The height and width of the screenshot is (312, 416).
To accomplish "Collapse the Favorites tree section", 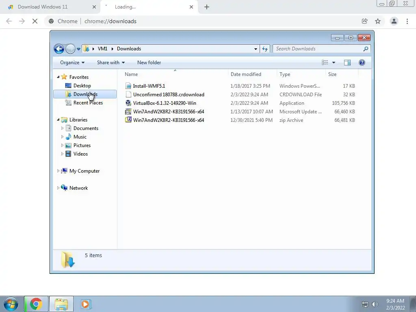I will (58, 77).
